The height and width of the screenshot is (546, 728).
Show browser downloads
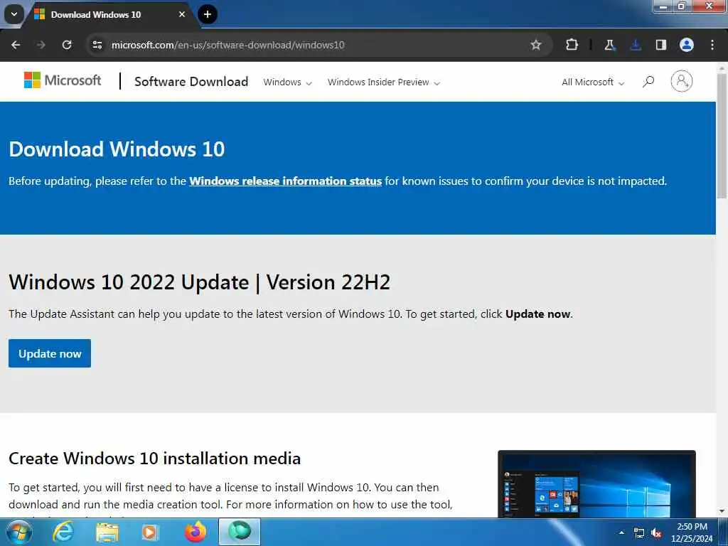(x=636, y=45)
